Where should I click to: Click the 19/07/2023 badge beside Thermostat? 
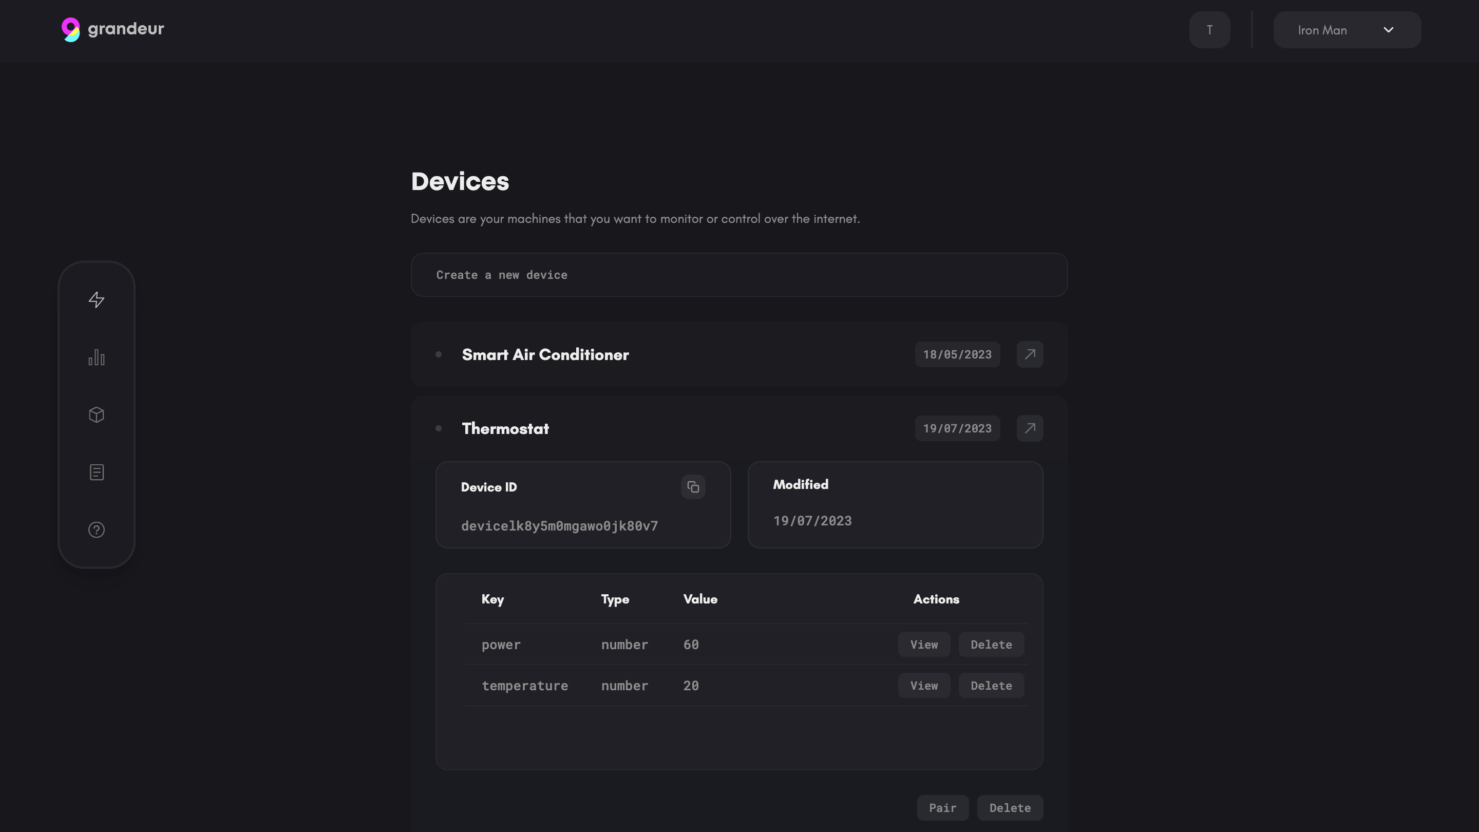pos(957,428)
